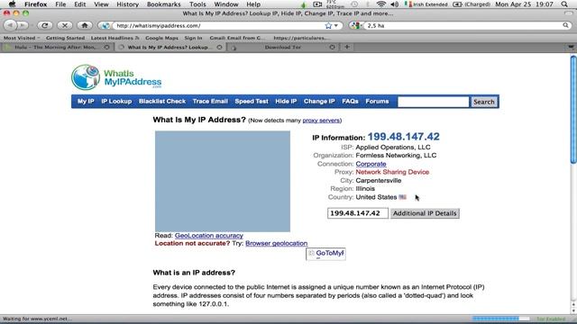Reload the page with the Reload button
The image size is (577, 324).
tap(45, 25)
